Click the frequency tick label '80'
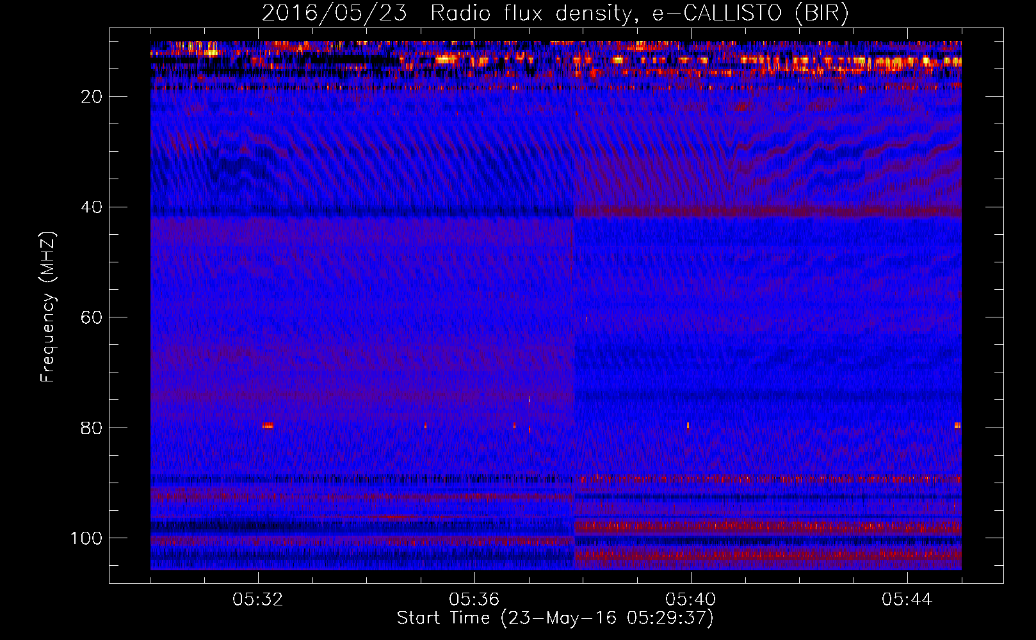The height and width of the screenshot is (640, 1036). [x=92, y=428]
